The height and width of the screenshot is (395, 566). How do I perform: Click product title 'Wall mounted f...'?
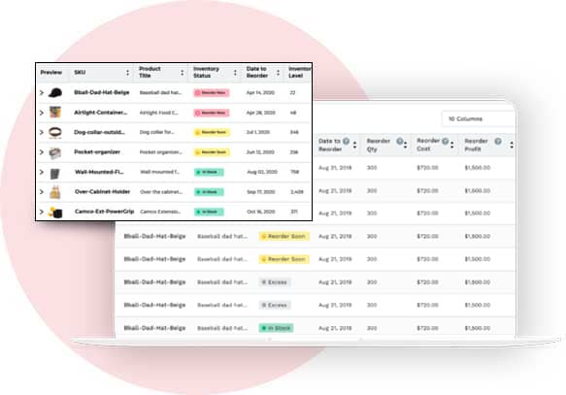click(x=159, y=172)
